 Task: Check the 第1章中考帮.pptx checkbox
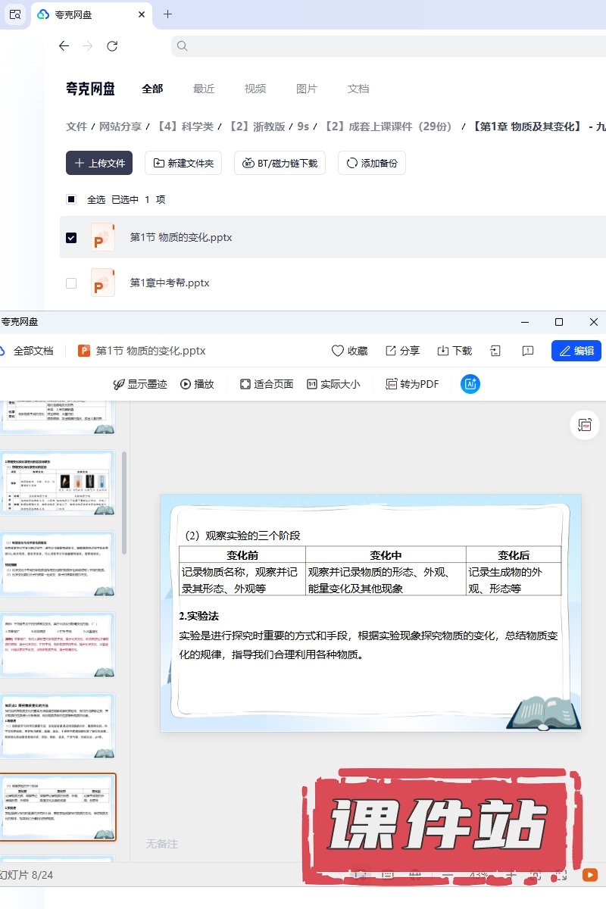coord(71,283)
